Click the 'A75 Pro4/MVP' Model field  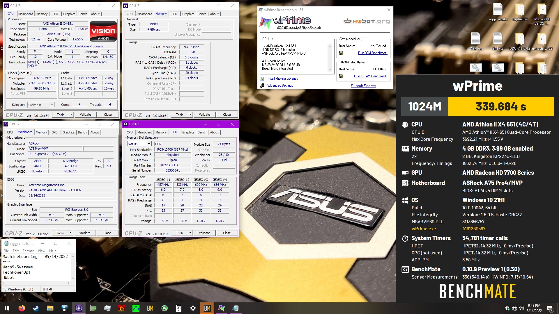[x=55, y=149]
